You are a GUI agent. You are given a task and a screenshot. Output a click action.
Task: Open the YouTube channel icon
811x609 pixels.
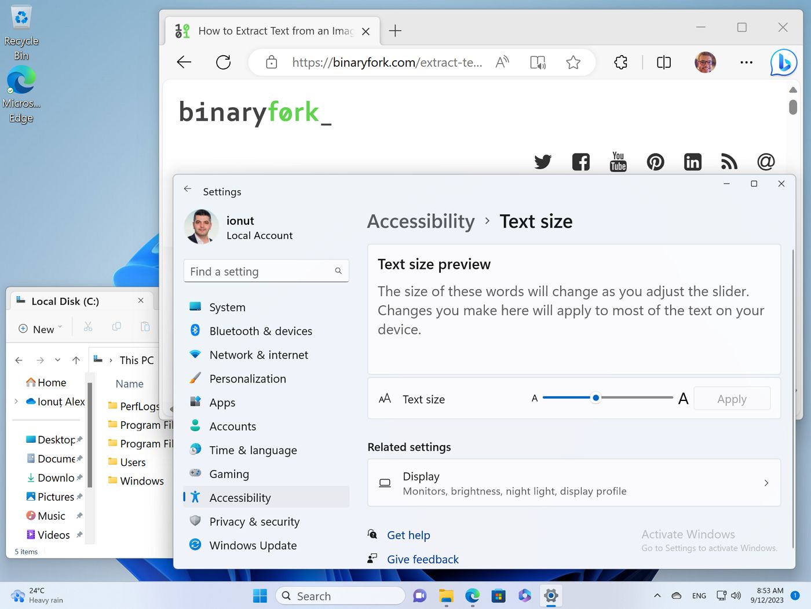[618, 162]
